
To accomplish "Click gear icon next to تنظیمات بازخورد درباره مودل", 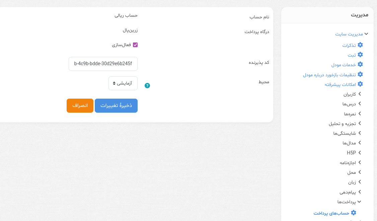I will 360,75.
